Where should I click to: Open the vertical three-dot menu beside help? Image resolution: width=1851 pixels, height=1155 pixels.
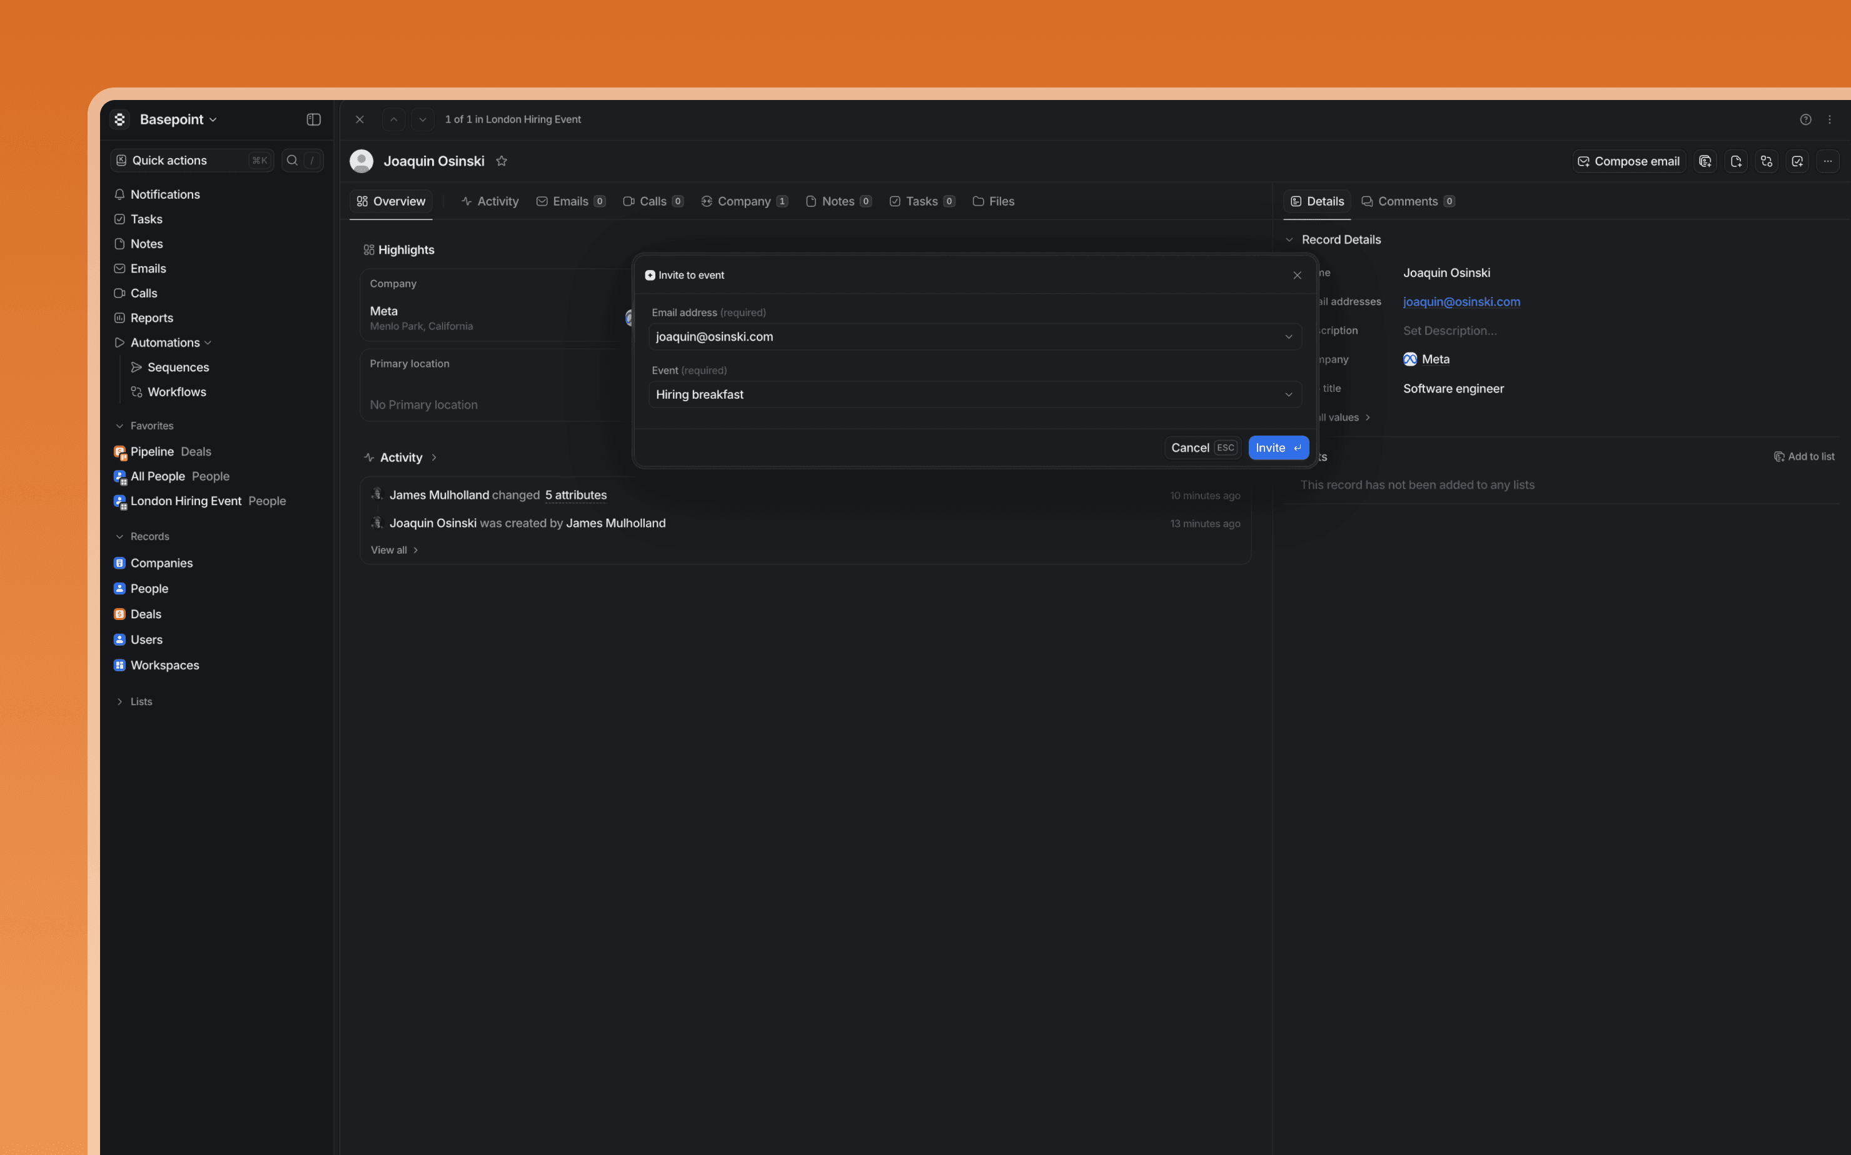[1830, 119]
